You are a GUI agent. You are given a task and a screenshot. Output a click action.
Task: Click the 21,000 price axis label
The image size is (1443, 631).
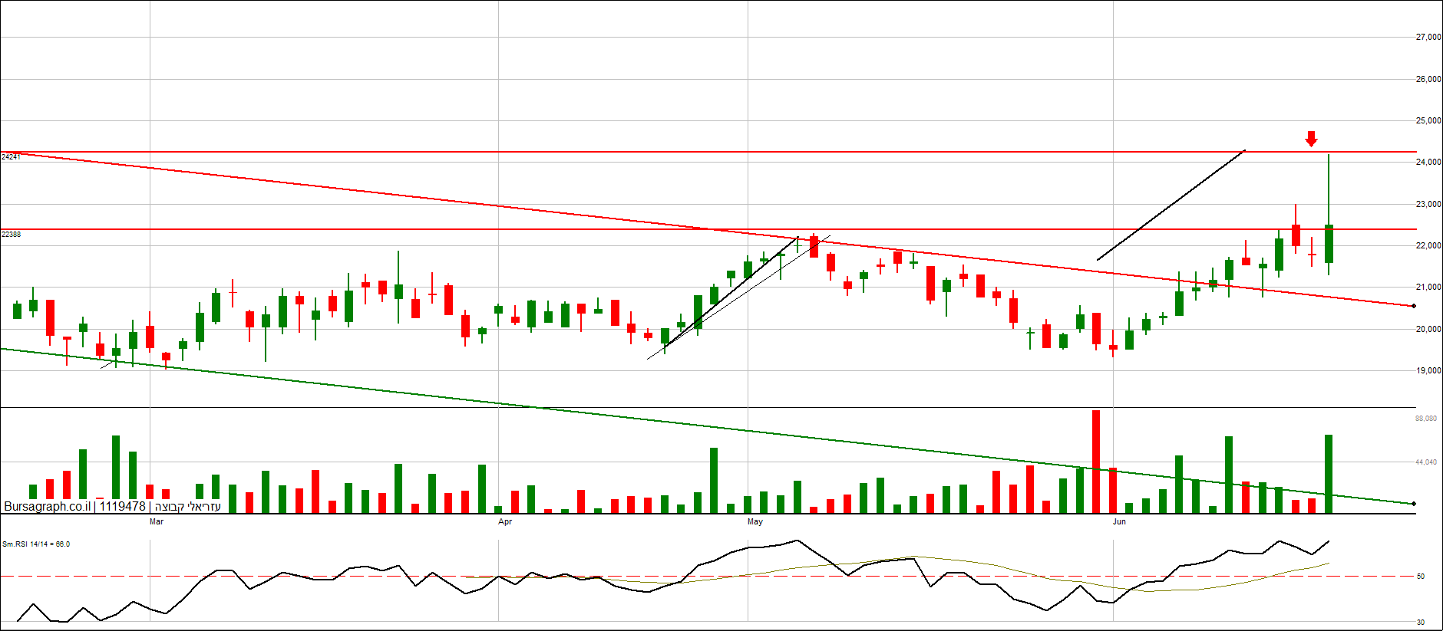click(1428, 287)
